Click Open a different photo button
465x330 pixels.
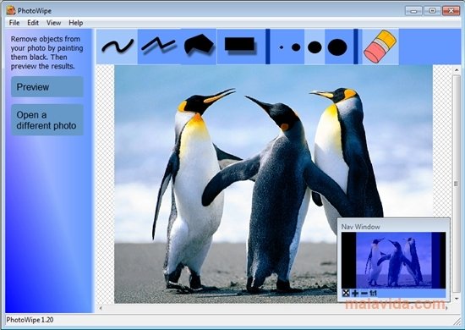point(47,120)
